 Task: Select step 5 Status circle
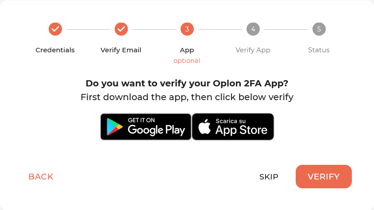pos(319,29)
